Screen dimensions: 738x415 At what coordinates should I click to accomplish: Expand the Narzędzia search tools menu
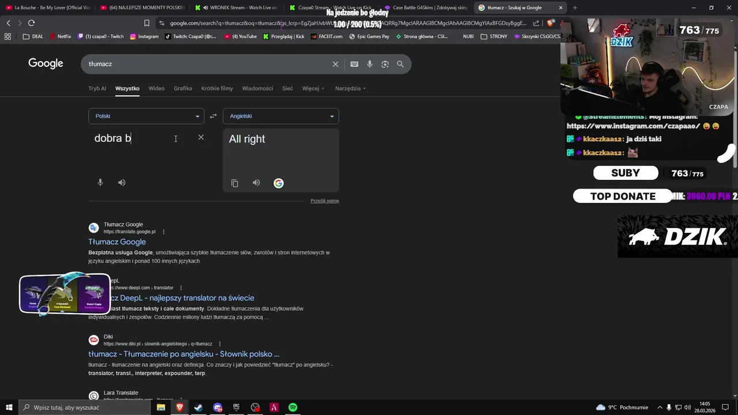[351, 88]
